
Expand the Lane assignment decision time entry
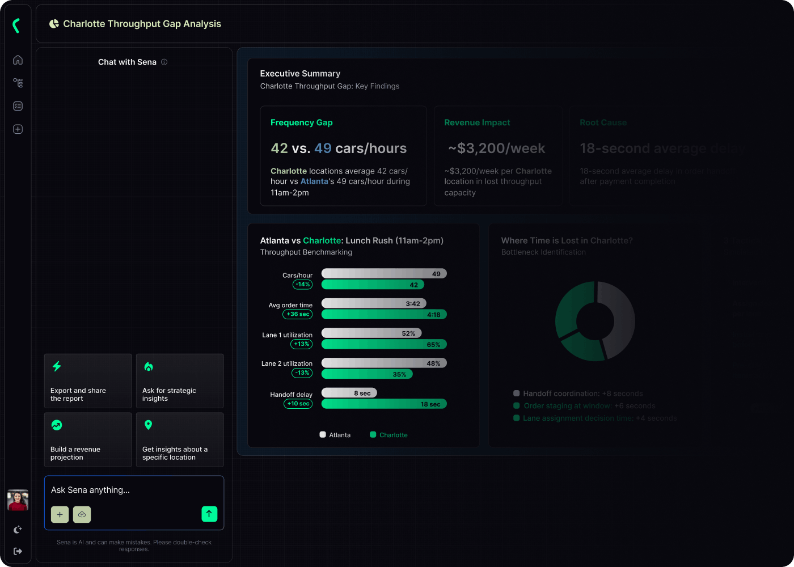(592, 418)
